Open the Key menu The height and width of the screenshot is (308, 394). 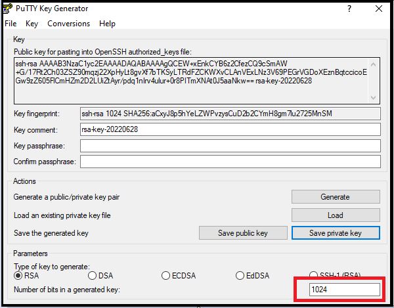coord(32,24)
